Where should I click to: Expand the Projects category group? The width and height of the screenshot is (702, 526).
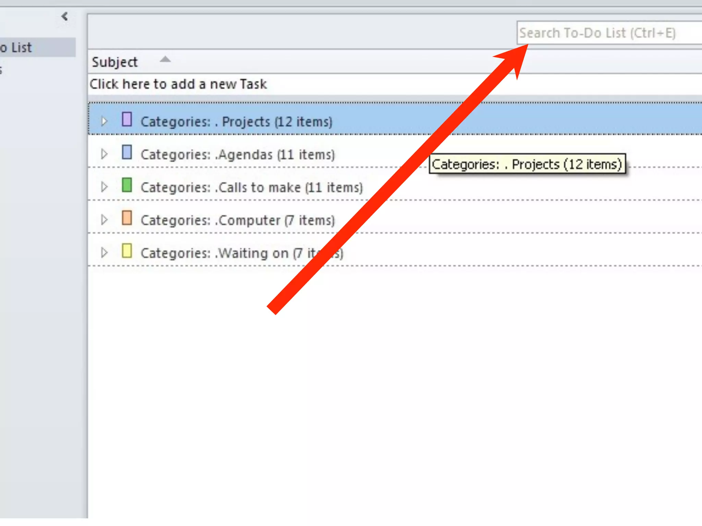104,121
